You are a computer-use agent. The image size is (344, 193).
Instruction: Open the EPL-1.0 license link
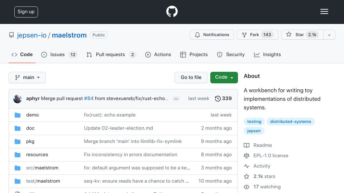271,155
